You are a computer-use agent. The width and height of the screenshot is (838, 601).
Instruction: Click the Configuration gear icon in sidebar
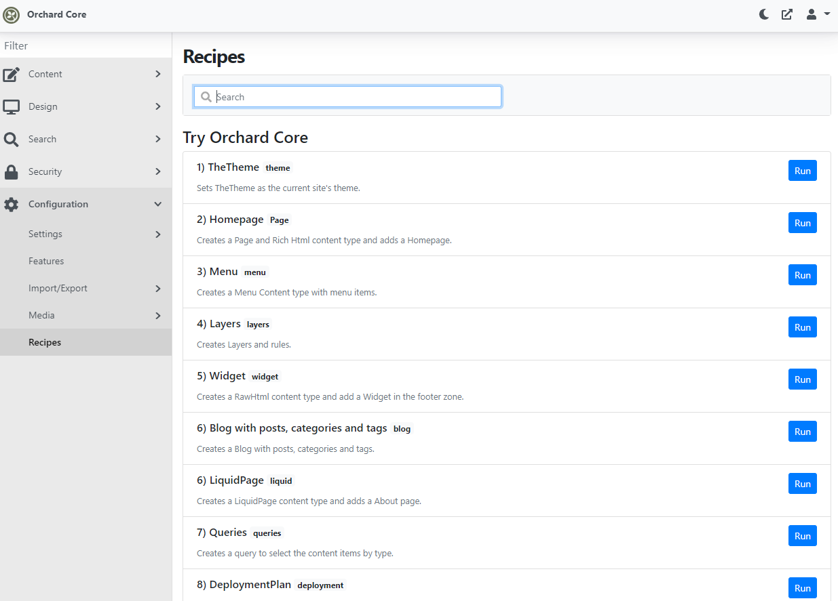(12, 204)
